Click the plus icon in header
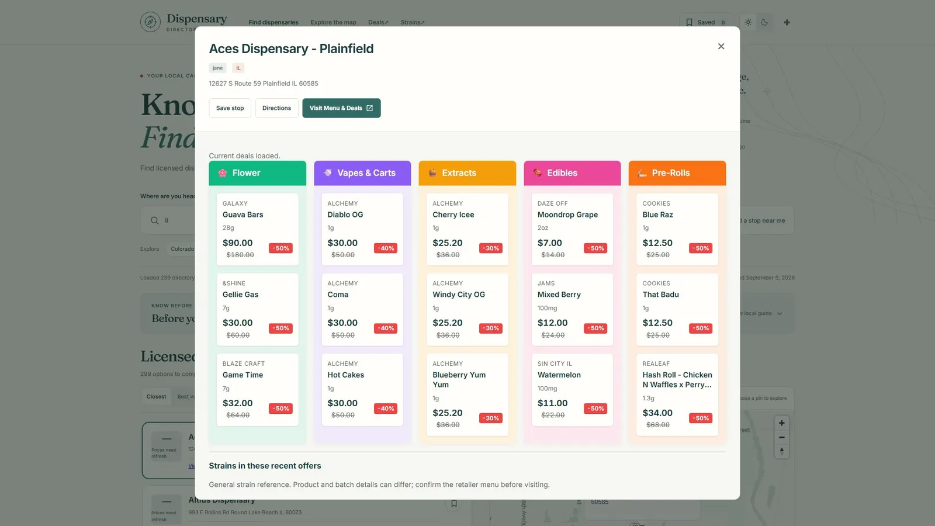This screenshot has height=526, width=935. coord(787,22)
